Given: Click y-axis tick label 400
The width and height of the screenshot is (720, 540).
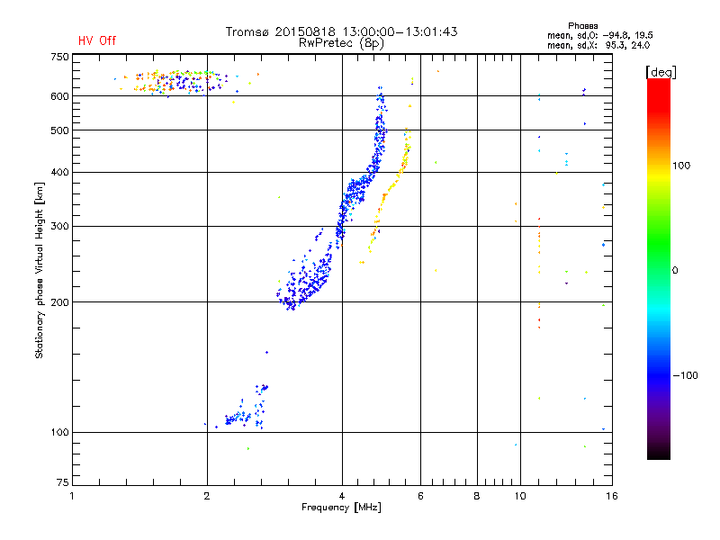Looking at the screenshot, I should (x=59, y=173).
